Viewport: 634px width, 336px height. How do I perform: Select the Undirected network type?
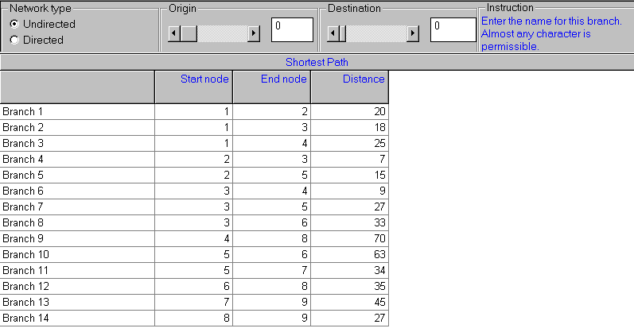(x=14, y=25)
